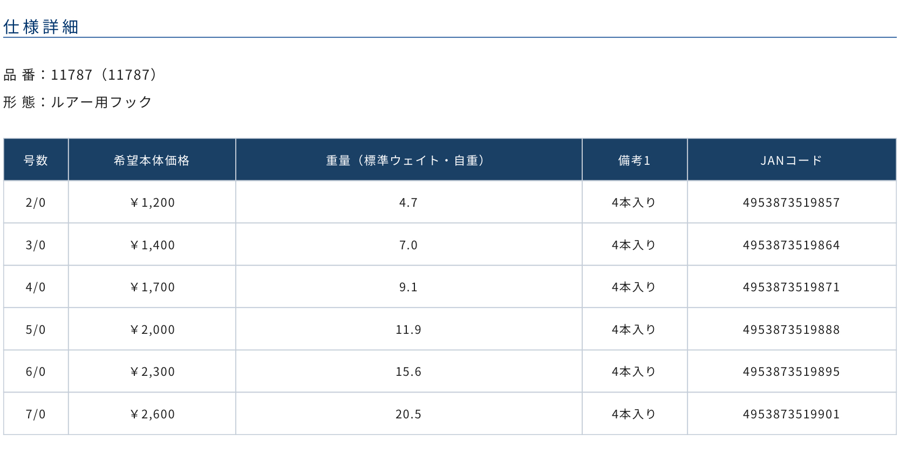Select the 6/0 size cell
The height and width of the screenshot is (455, 900).
tap(36, 372)
